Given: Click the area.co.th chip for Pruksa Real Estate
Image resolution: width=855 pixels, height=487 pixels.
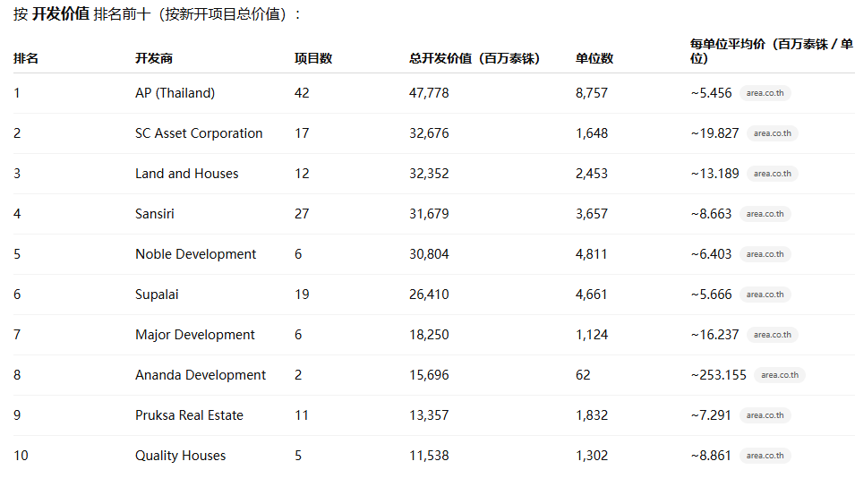Looking at the screenshot, I should click(x=765, y=415).
